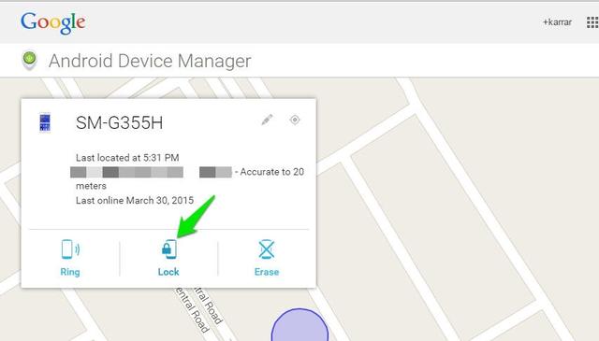Image resolution: width=599 pixels, height=341 pixels.
Task: Click the Ring text label
Action: click(x=70, y=272)
